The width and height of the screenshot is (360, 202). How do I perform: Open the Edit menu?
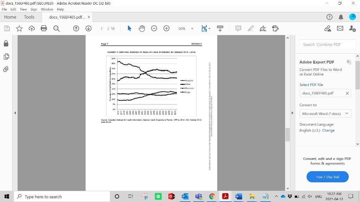pyautogui.click(x=13, y=9)
